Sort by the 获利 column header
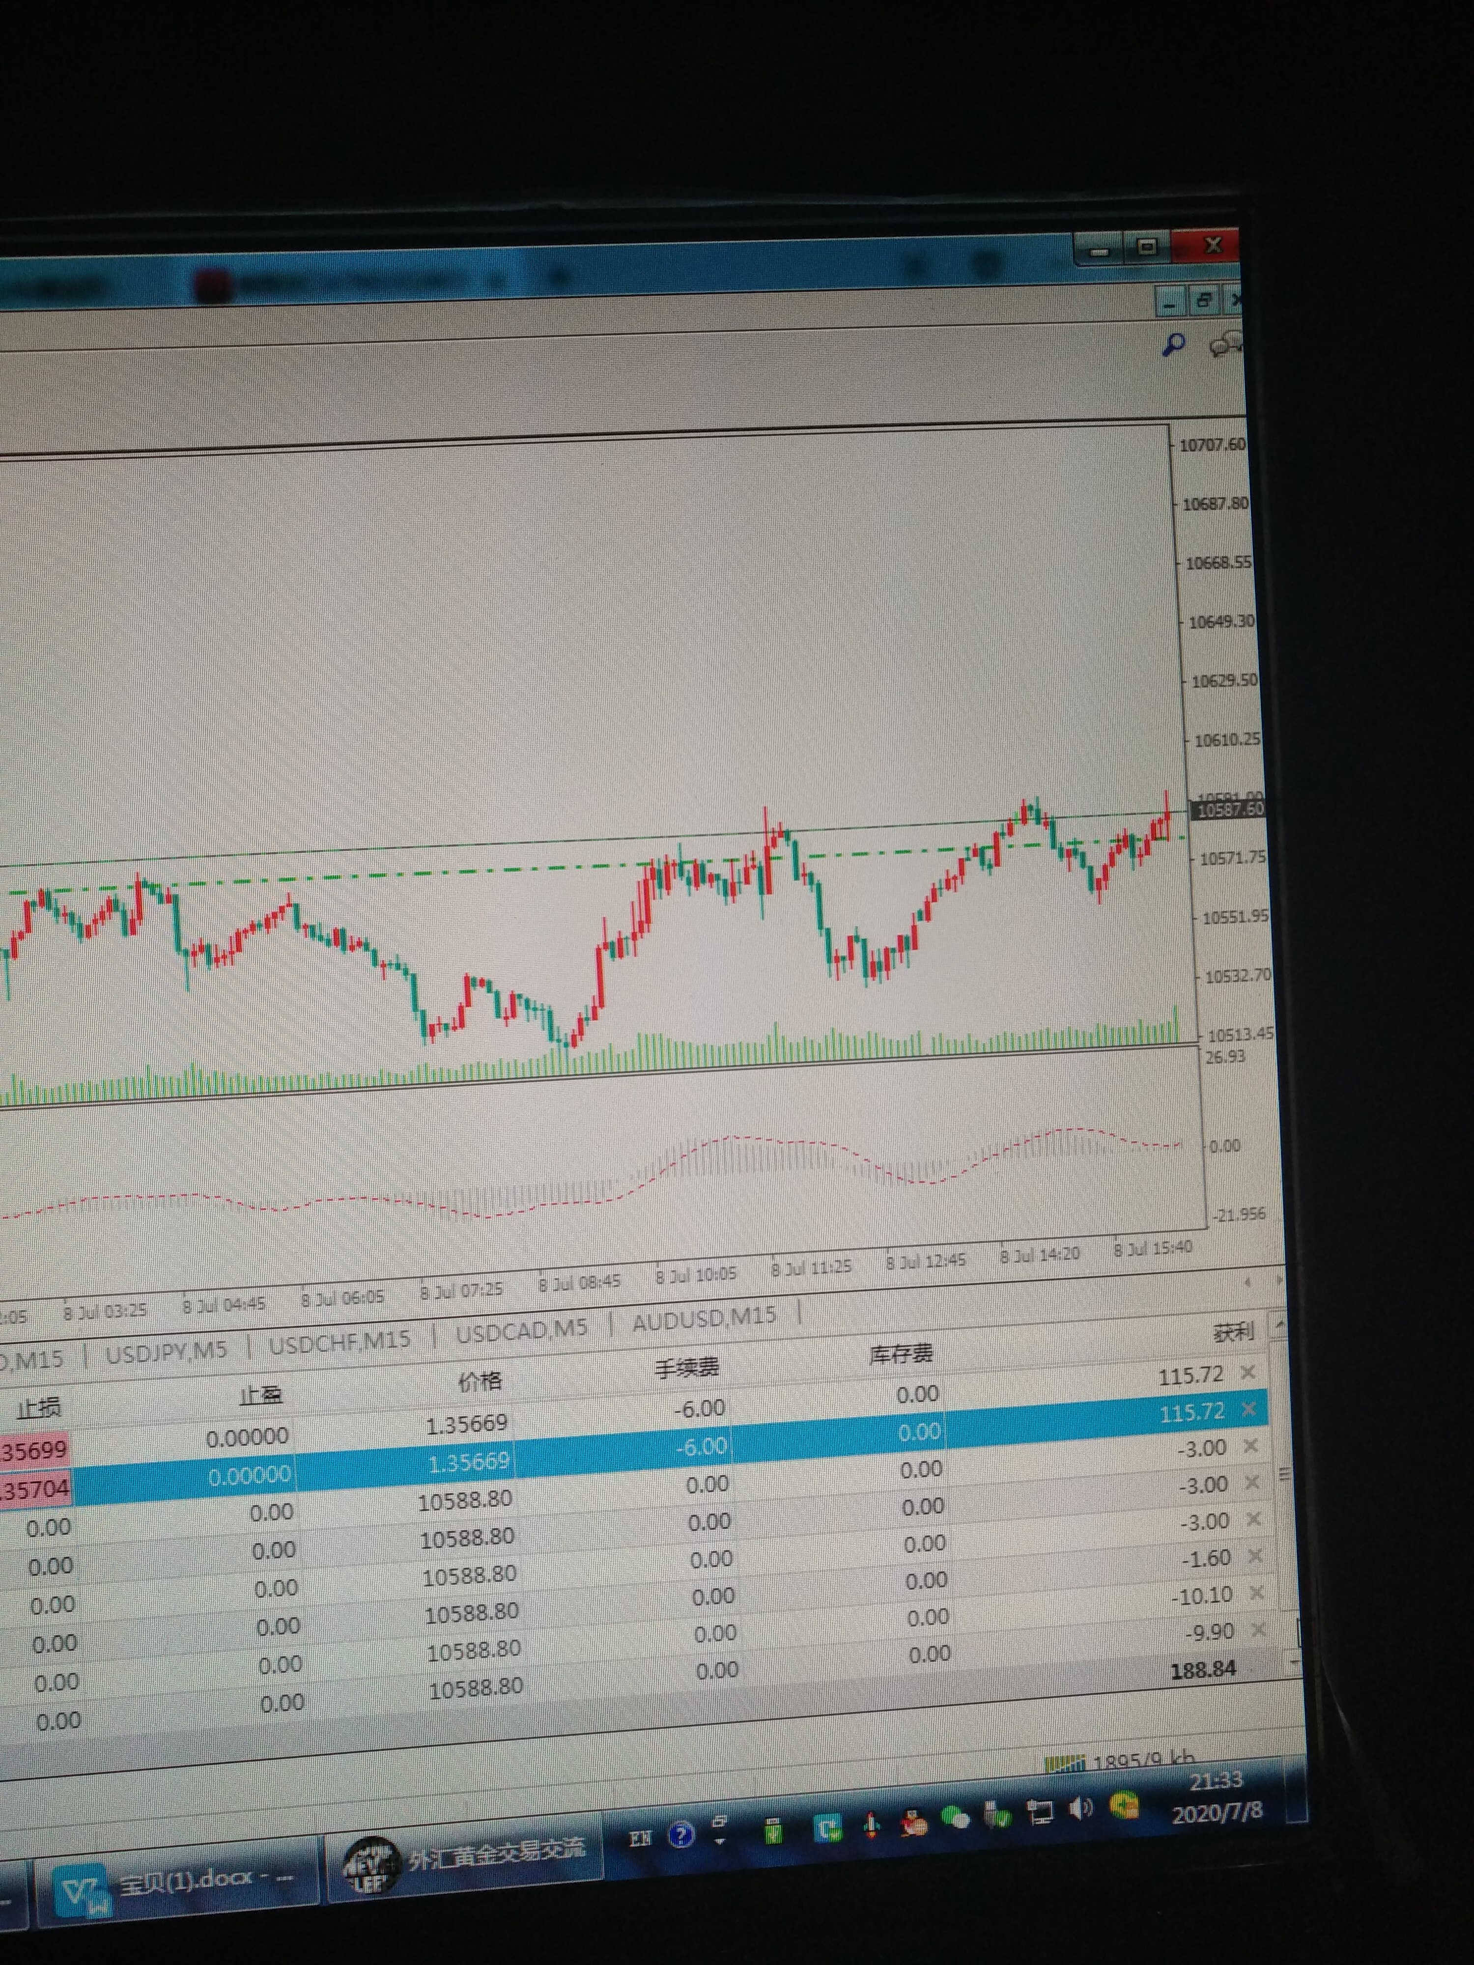This screenshot has height=1965, width=1474. [1233, 1332]
